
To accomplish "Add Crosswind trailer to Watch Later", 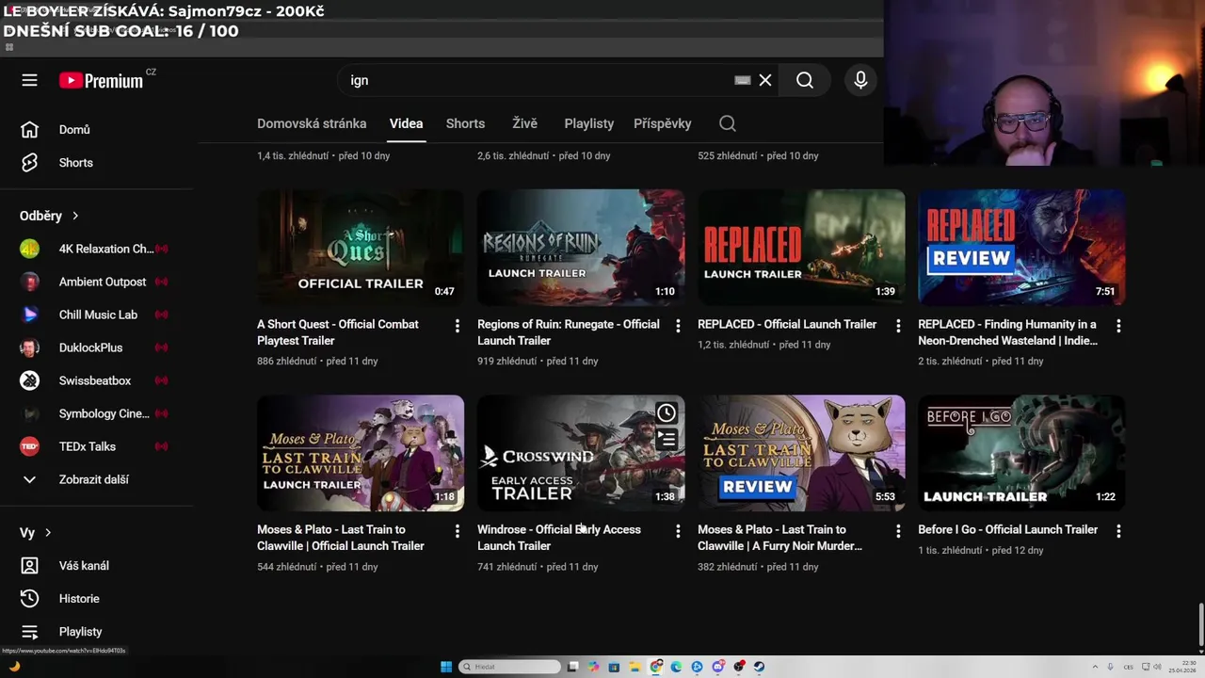I will pyautogui.click(x=666, y=412).
